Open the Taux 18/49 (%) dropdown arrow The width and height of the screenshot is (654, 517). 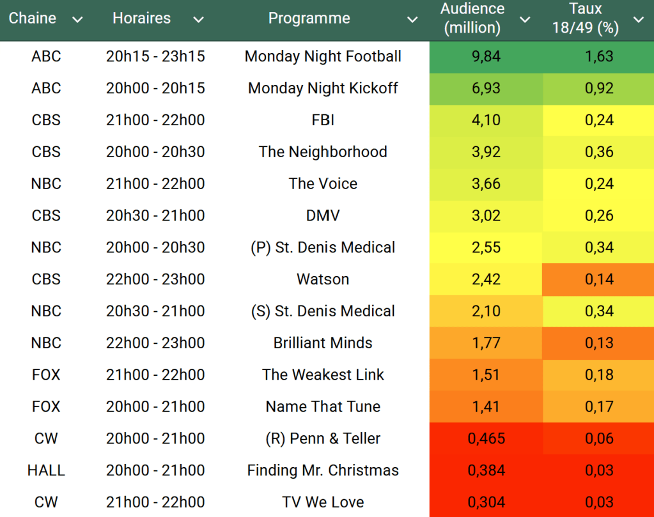(x=638, y=20)
